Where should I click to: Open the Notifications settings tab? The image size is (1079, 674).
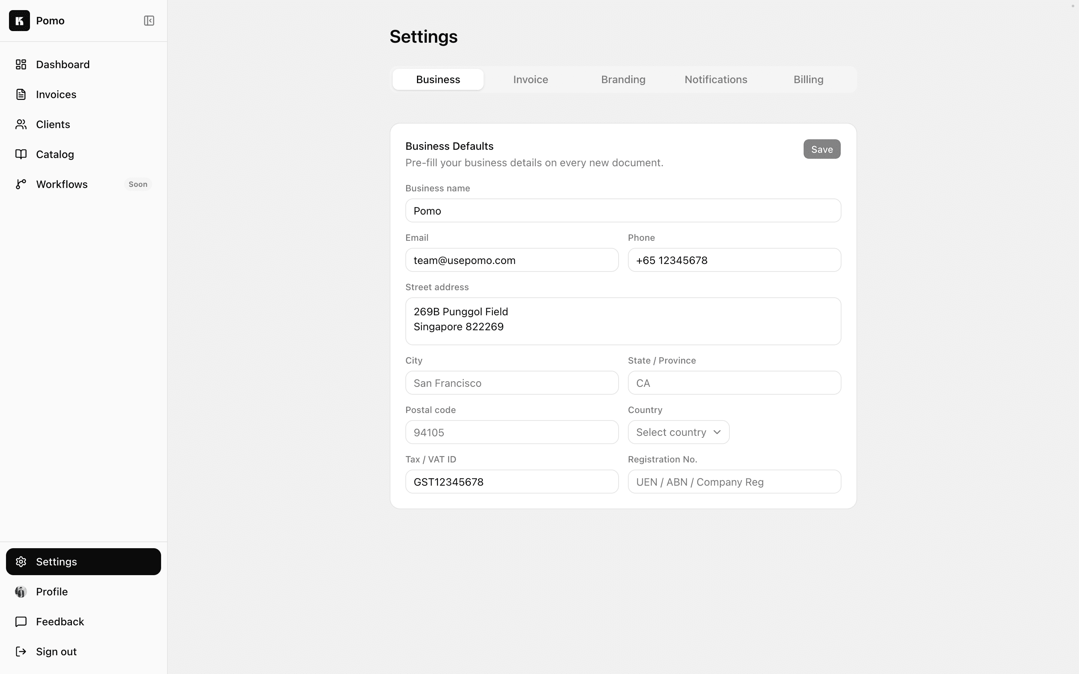pyautogui.click(x=715, y=79)
